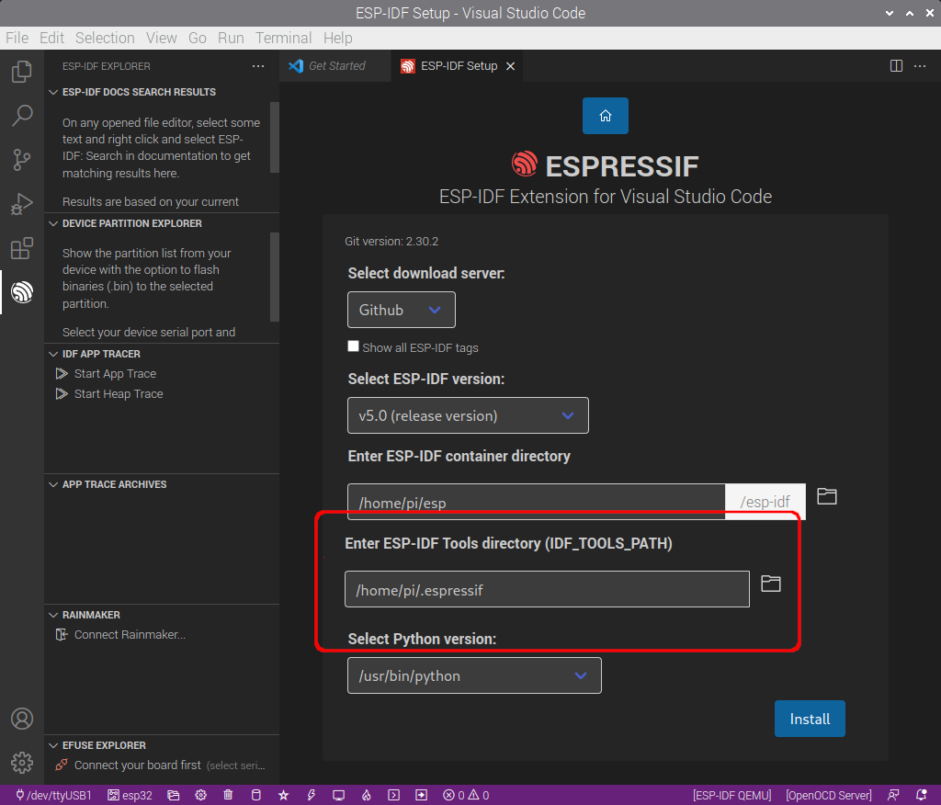Screen dimensions: 941x805
Task: Open the Extensions sidebar icon
Action: [21, 248]
